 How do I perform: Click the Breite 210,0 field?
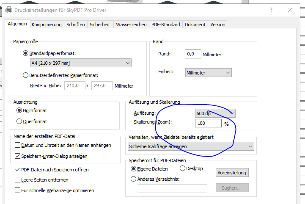75,85
